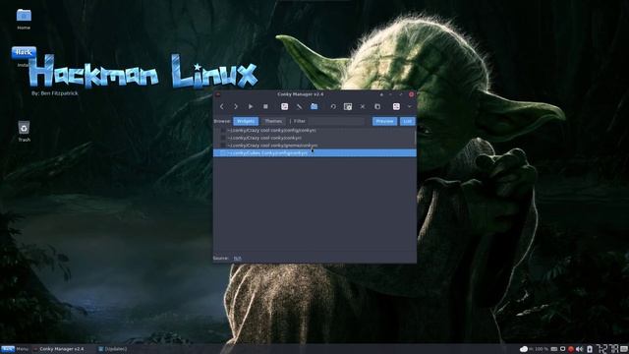
Task: Click the Conky Manager window menu icon at left of title
Action: click(x=218, y=94)
